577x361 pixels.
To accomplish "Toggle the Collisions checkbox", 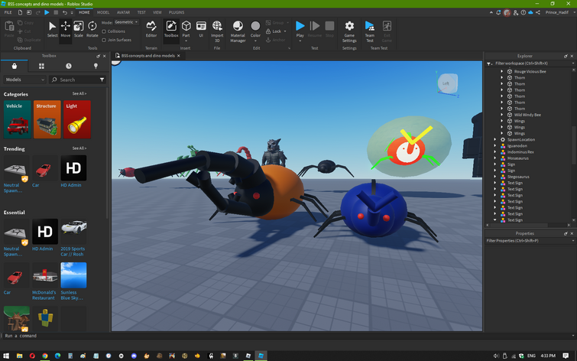I will coord(104,31).
